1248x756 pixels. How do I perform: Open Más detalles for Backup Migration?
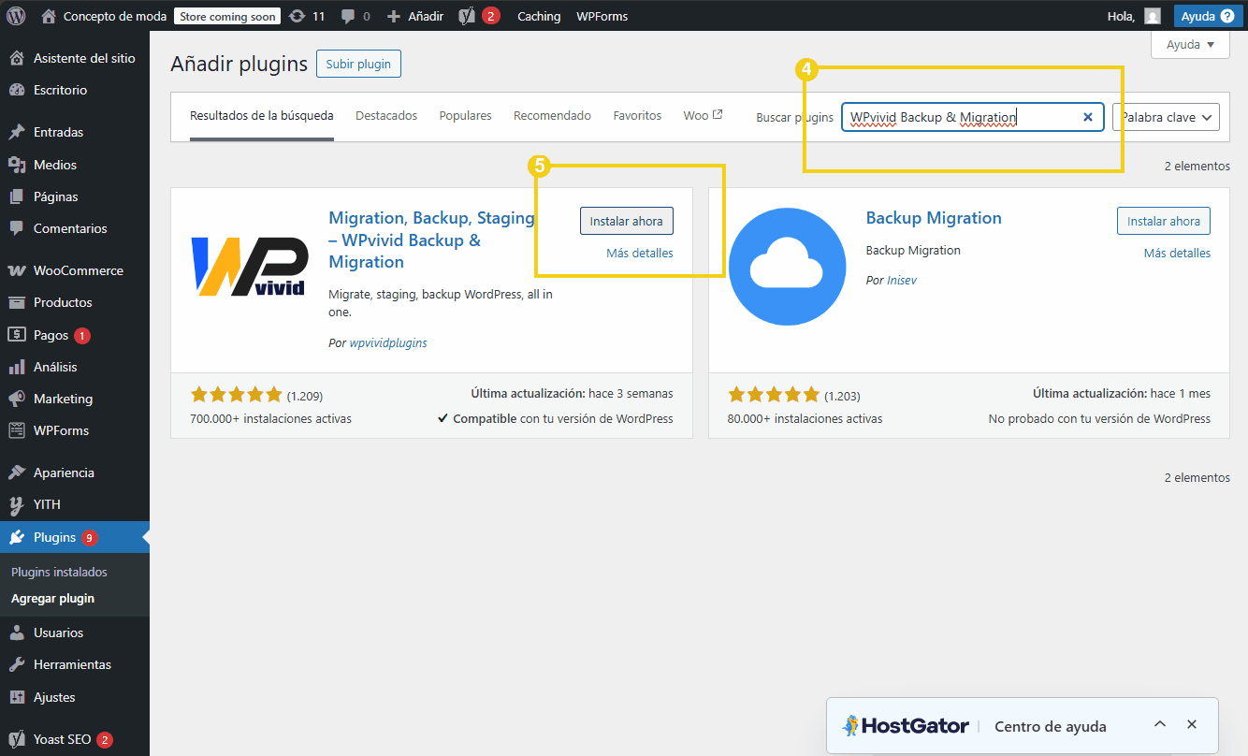[x=1177, y=253]
